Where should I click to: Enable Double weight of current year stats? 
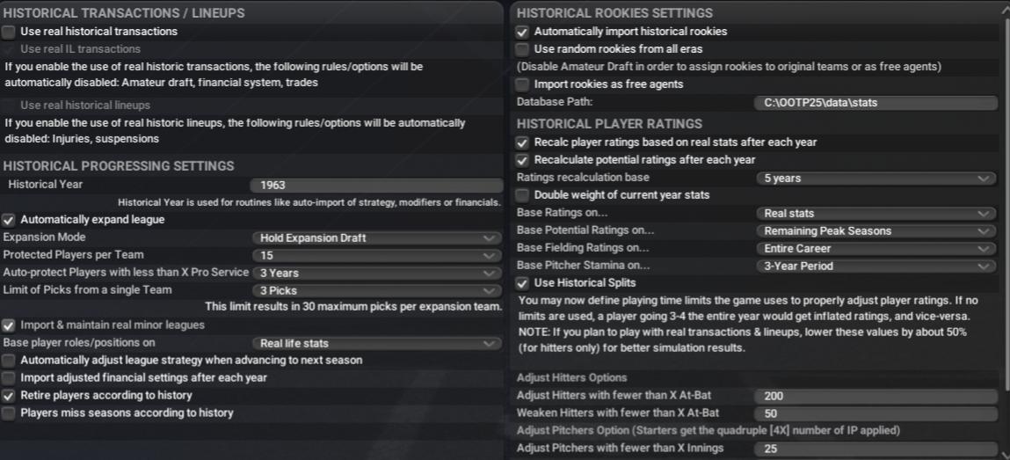pos(523,195)
